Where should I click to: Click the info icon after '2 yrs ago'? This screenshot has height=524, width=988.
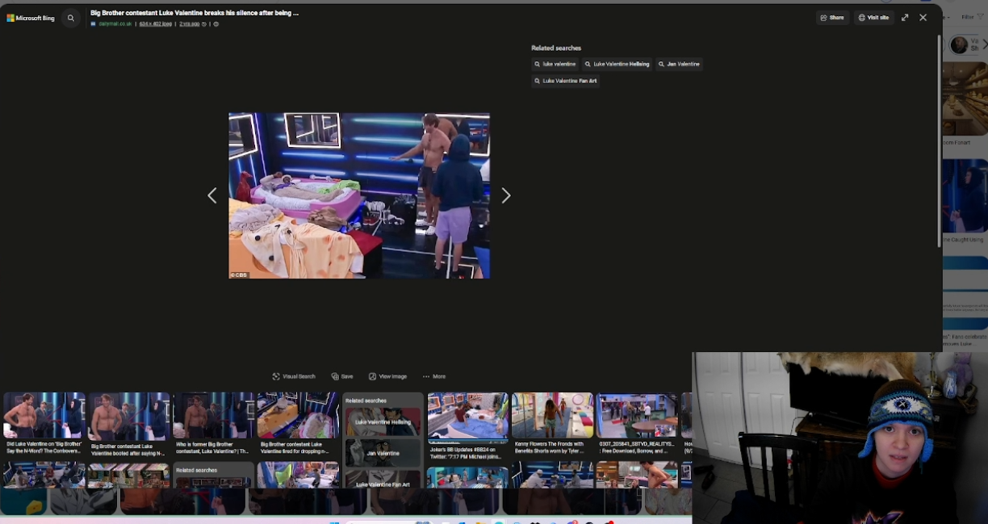tap(216, 24)
